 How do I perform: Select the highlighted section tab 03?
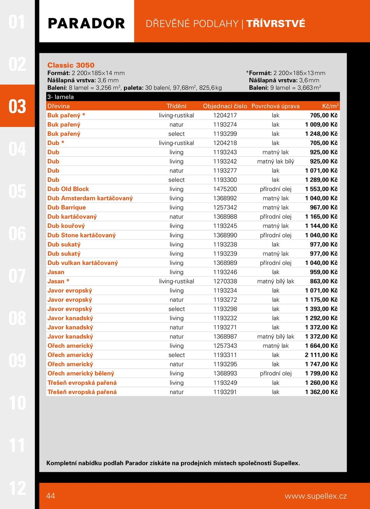(x=17, y=106)
